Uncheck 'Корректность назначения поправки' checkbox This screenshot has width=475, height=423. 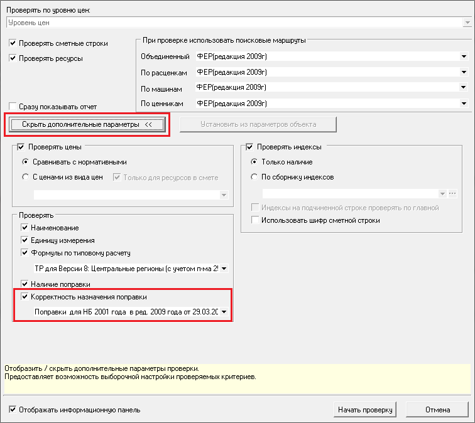click(25, 297)
